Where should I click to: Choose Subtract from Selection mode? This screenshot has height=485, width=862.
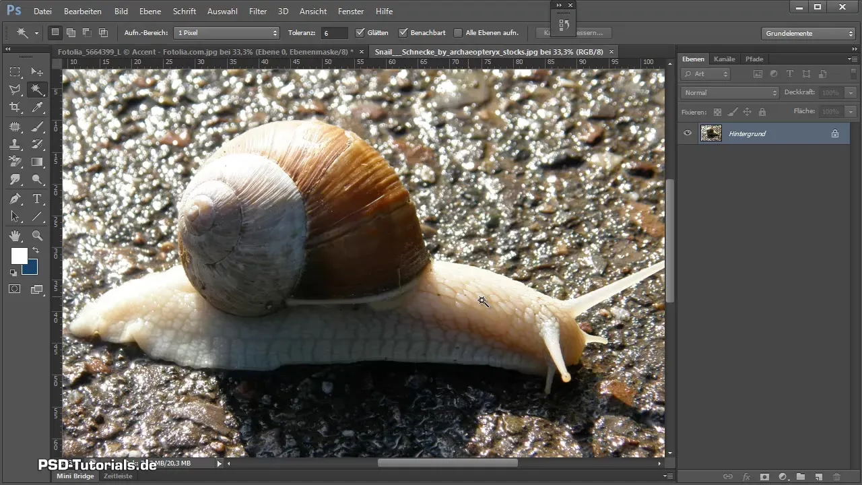pyautogui.click(x=87, y=32)
